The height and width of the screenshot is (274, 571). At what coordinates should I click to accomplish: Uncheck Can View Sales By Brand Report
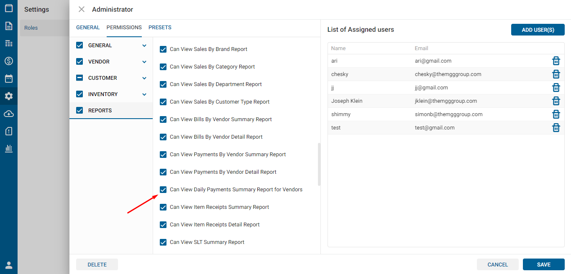[164, 49]
